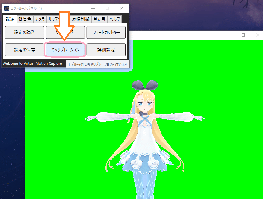Click the Welcome to Virtual Motion Capture status text
Image resolution: width=263 pixels, height=199 pixels.
(32, 63)
